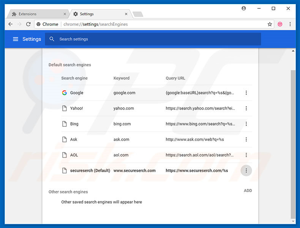The width and height of the screenshot is (300, 228).
Task: Open the pink mail extension icon
Action: 280,24
